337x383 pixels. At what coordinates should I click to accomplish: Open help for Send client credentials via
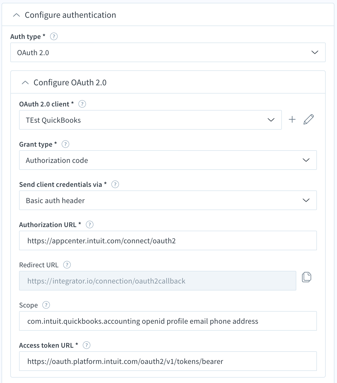115,184
